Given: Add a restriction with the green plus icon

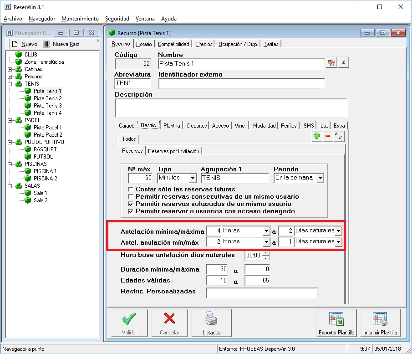Looking at the screenshot, I should [x=317, y=136].
